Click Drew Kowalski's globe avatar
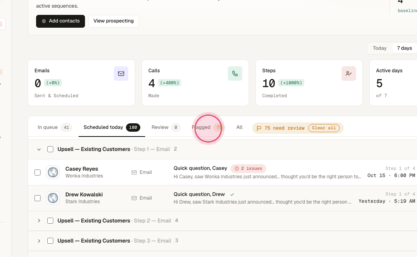This screenshot has width=417, height=257. tap(53, 198)
